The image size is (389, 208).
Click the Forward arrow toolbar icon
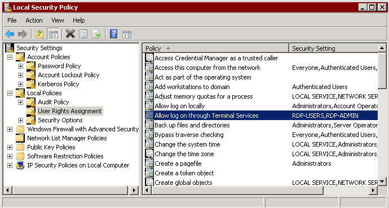(23, 34)
